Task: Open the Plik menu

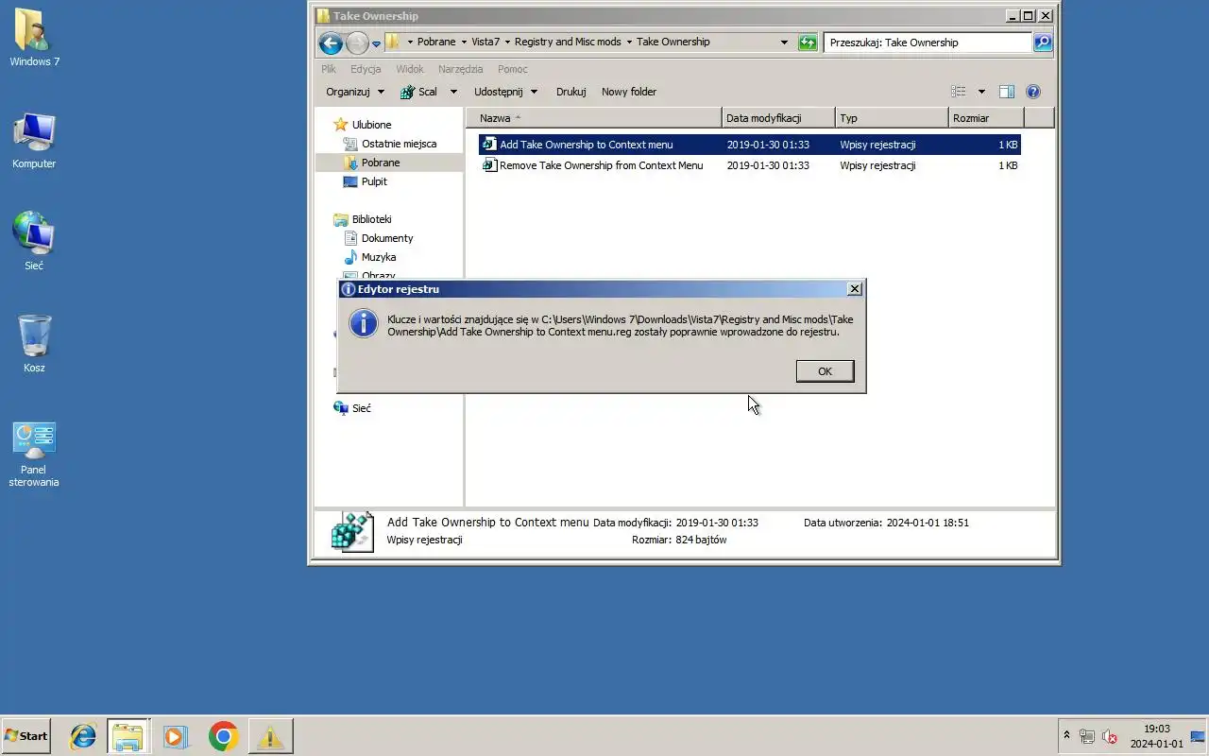Action: (329, 69)
